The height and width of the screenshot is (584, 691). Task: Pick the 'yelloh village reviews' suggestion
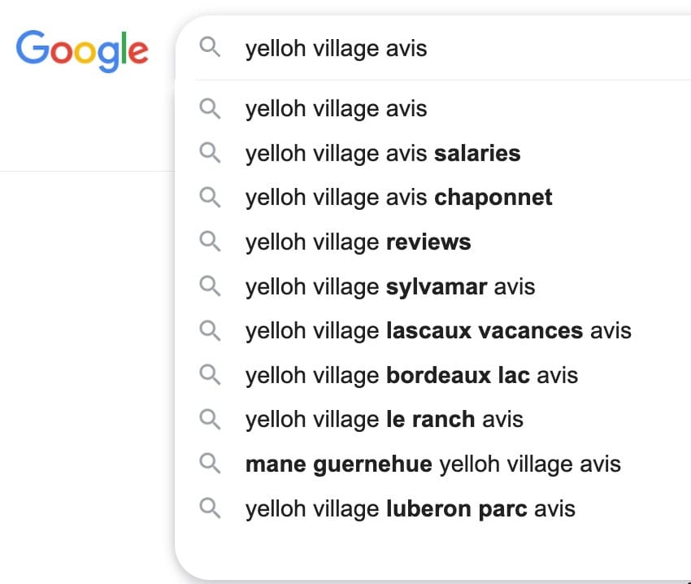358,242
